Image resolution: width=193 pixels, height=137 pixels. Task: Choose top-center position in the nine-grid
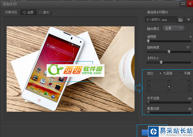169,81
